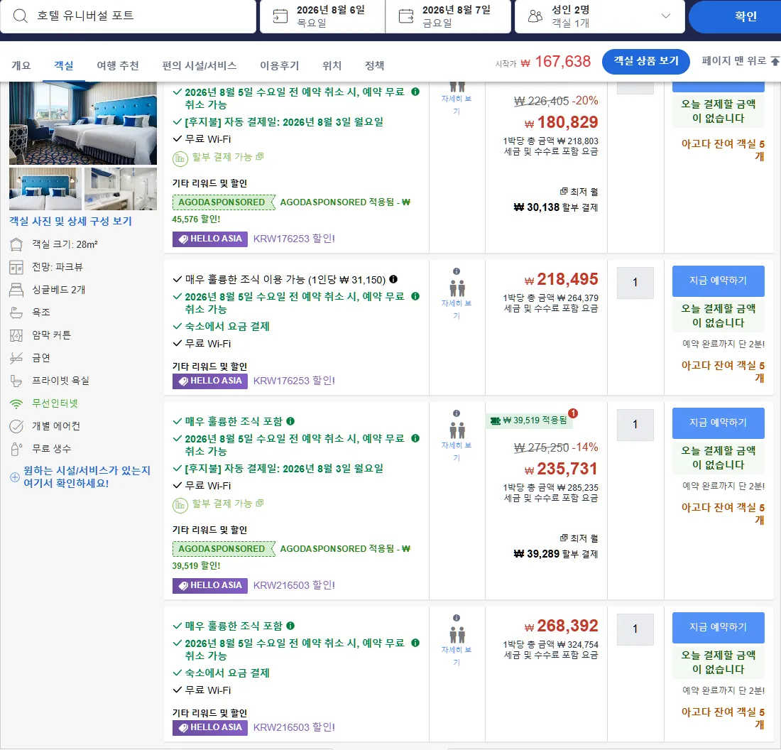The width and height of the screenshot is (781, 750).
Task: Click the breakfast-included info icon in the ₩268,392 offer
Action: (x=290, y=626)
